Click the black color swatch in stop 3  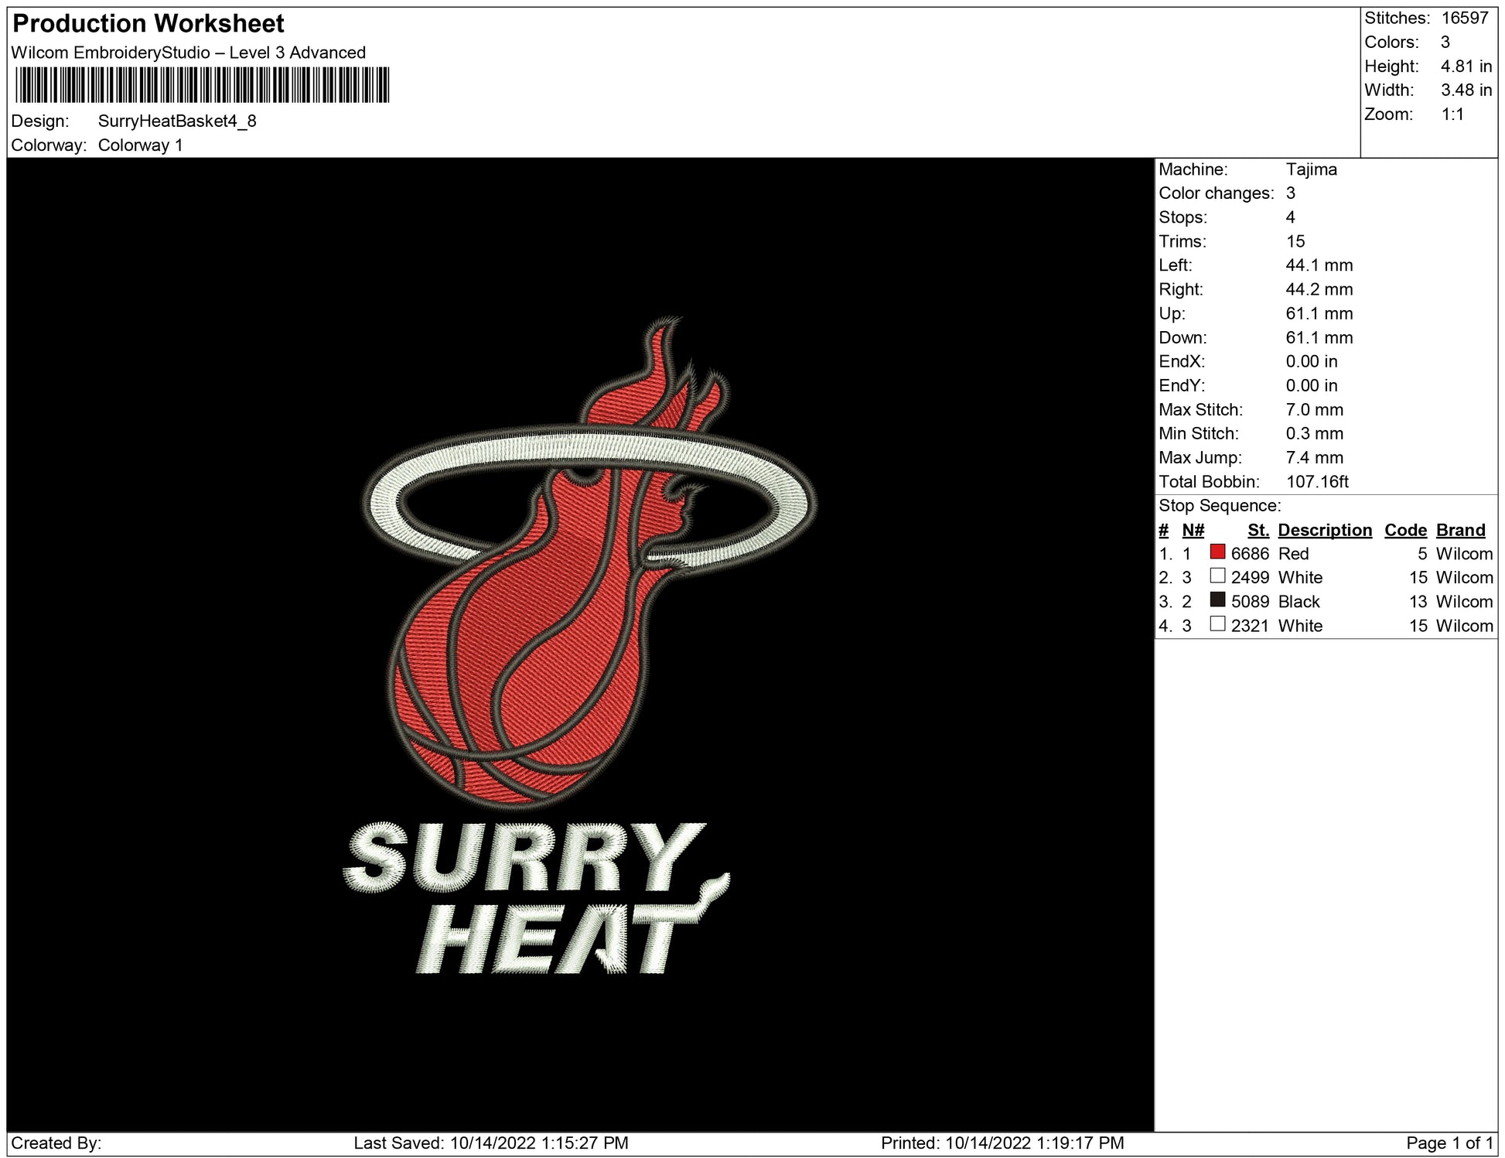(x=1217, y=600)
